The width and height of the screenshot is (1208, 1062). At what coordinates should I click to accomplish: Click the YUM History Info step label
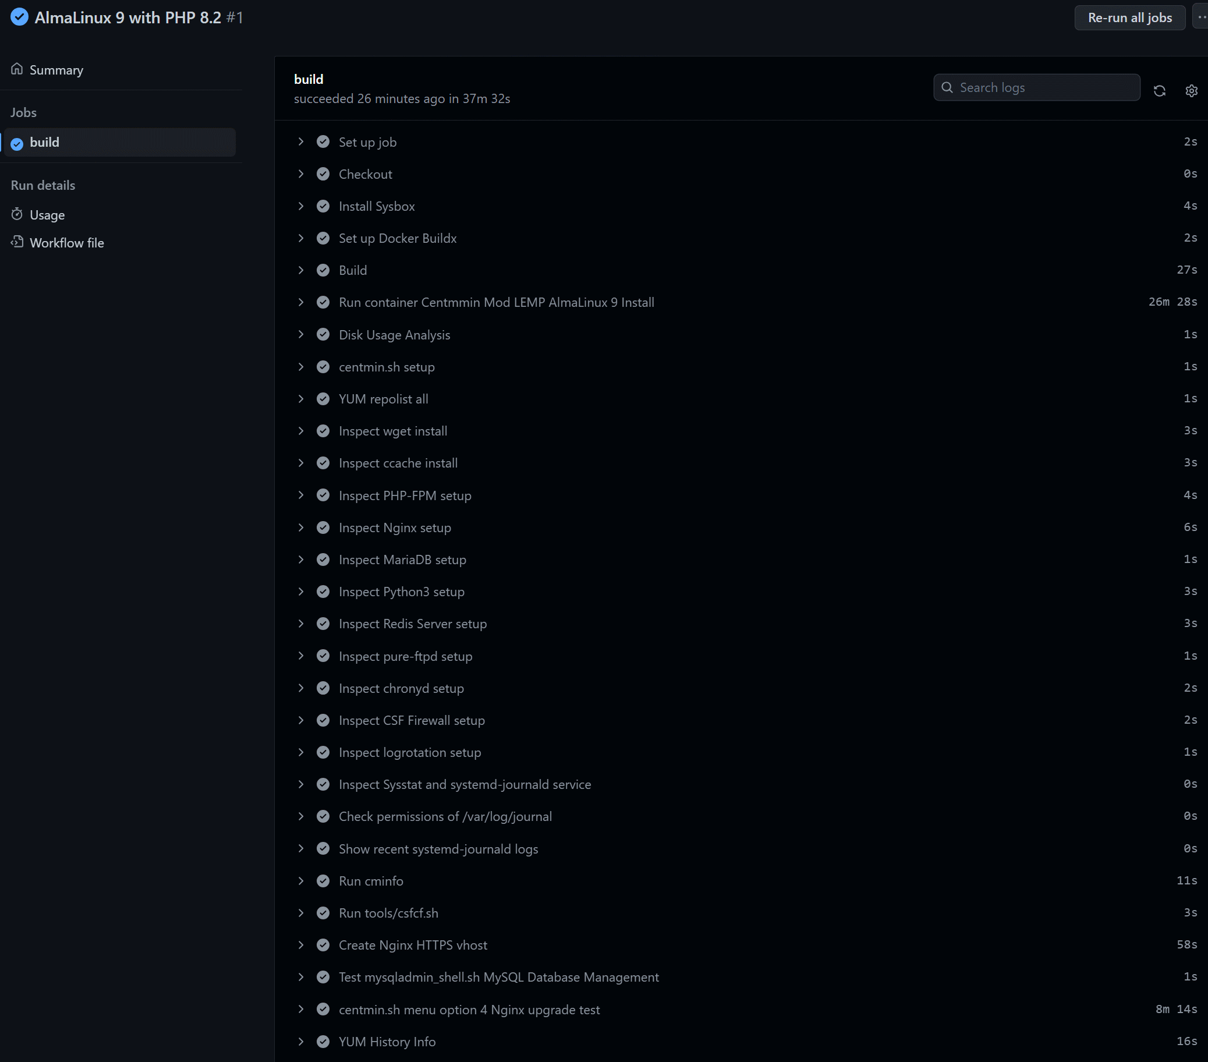click(387, 1041)
